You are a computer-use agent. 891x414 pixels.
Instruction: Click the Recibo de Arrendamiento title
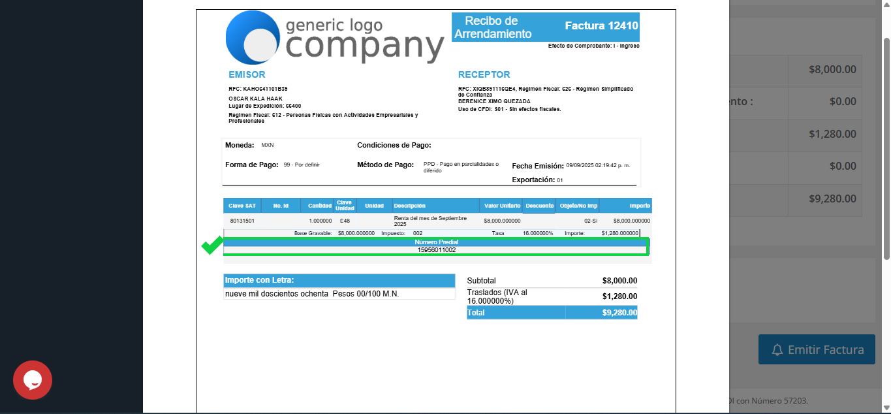coord(493,27)
